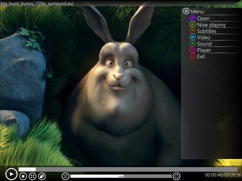Toggle fullscreen with the expand-arrows icon
Image resolution: width=242 pixels, height=181 pixels.
pos(32,176)
